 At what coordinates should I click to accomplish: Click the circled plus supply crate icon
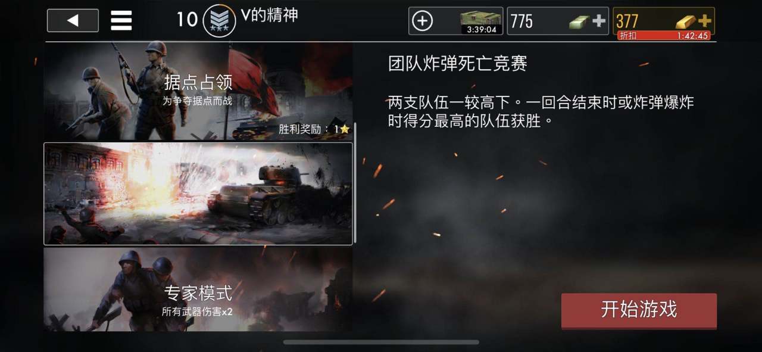pos(422,21)
